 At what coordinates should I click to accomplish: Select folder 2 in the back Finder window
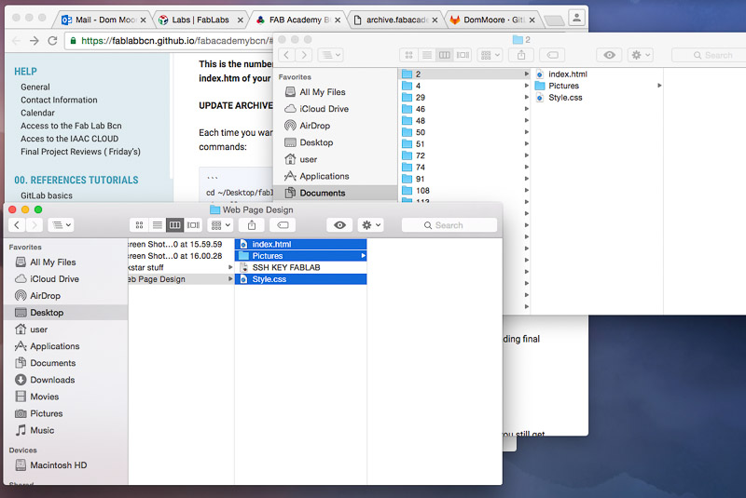point(463,74)
